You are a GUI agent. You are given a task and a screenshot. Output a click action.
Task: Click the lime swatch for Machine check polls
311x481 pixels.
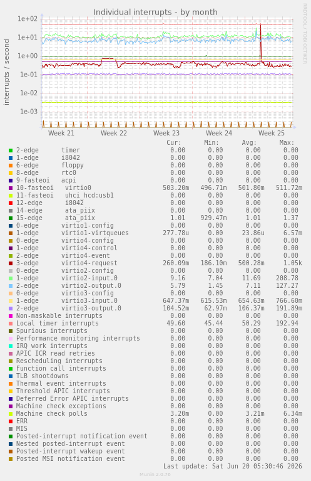[11, 414]
